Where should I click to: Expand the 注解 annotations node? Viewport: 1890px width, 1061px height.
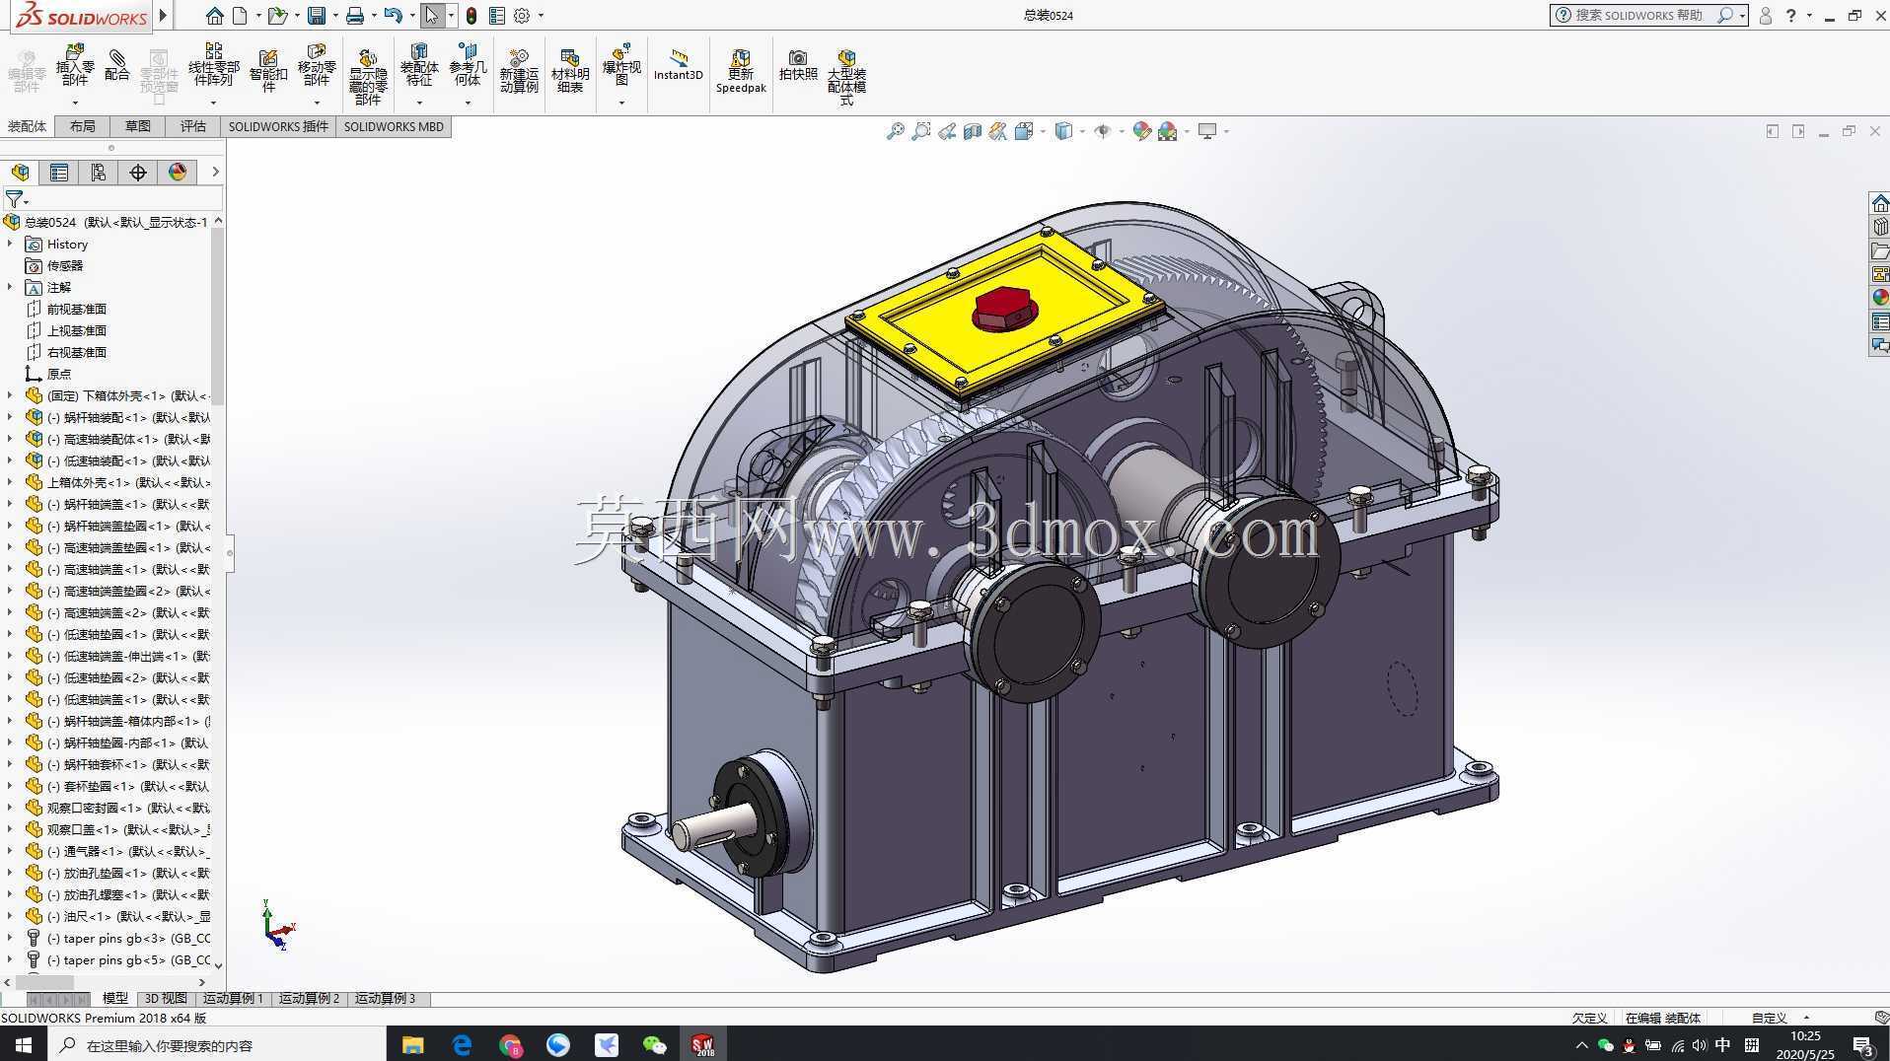[x=10, y=287]
